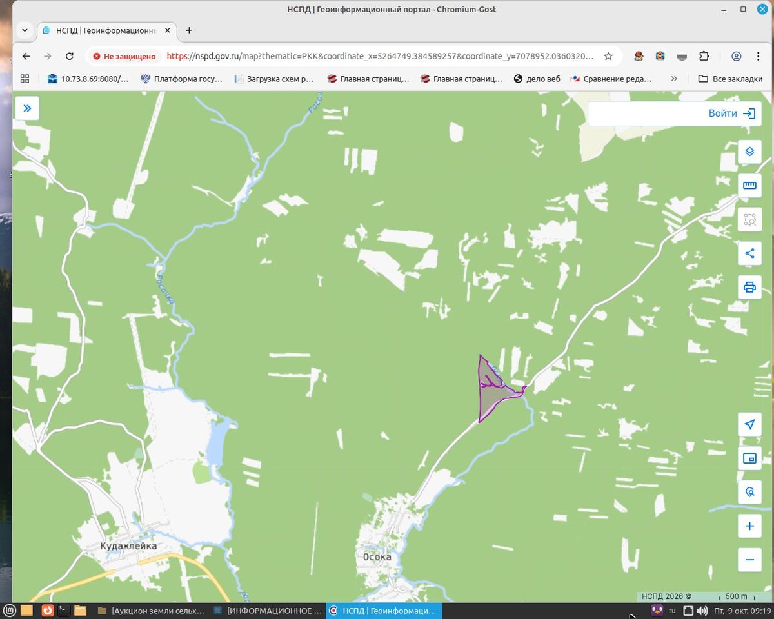Image resolution: width=774 pixels, height=619 pixels.
Task: Open the browser profile menu
Action: 737,56
